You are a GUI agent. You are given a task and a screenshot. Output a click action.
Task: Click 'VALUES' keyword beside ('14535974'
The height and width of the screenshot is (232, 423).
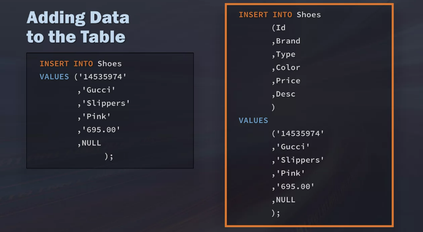click(x=54, y=77)
